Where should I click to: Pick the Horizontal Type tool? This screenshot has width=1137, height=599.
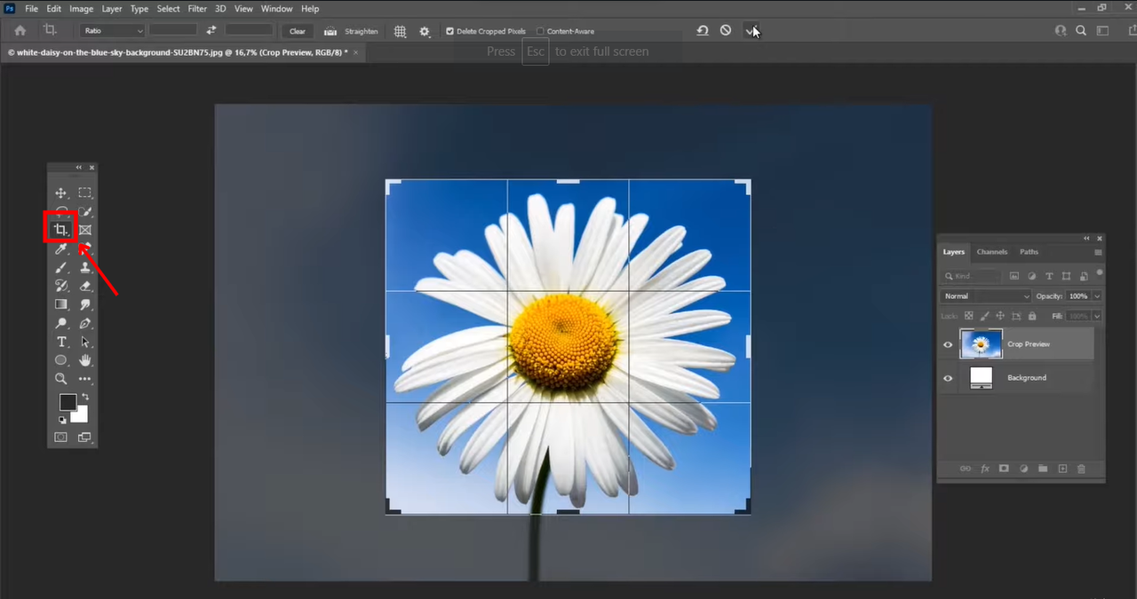(61, 342)
